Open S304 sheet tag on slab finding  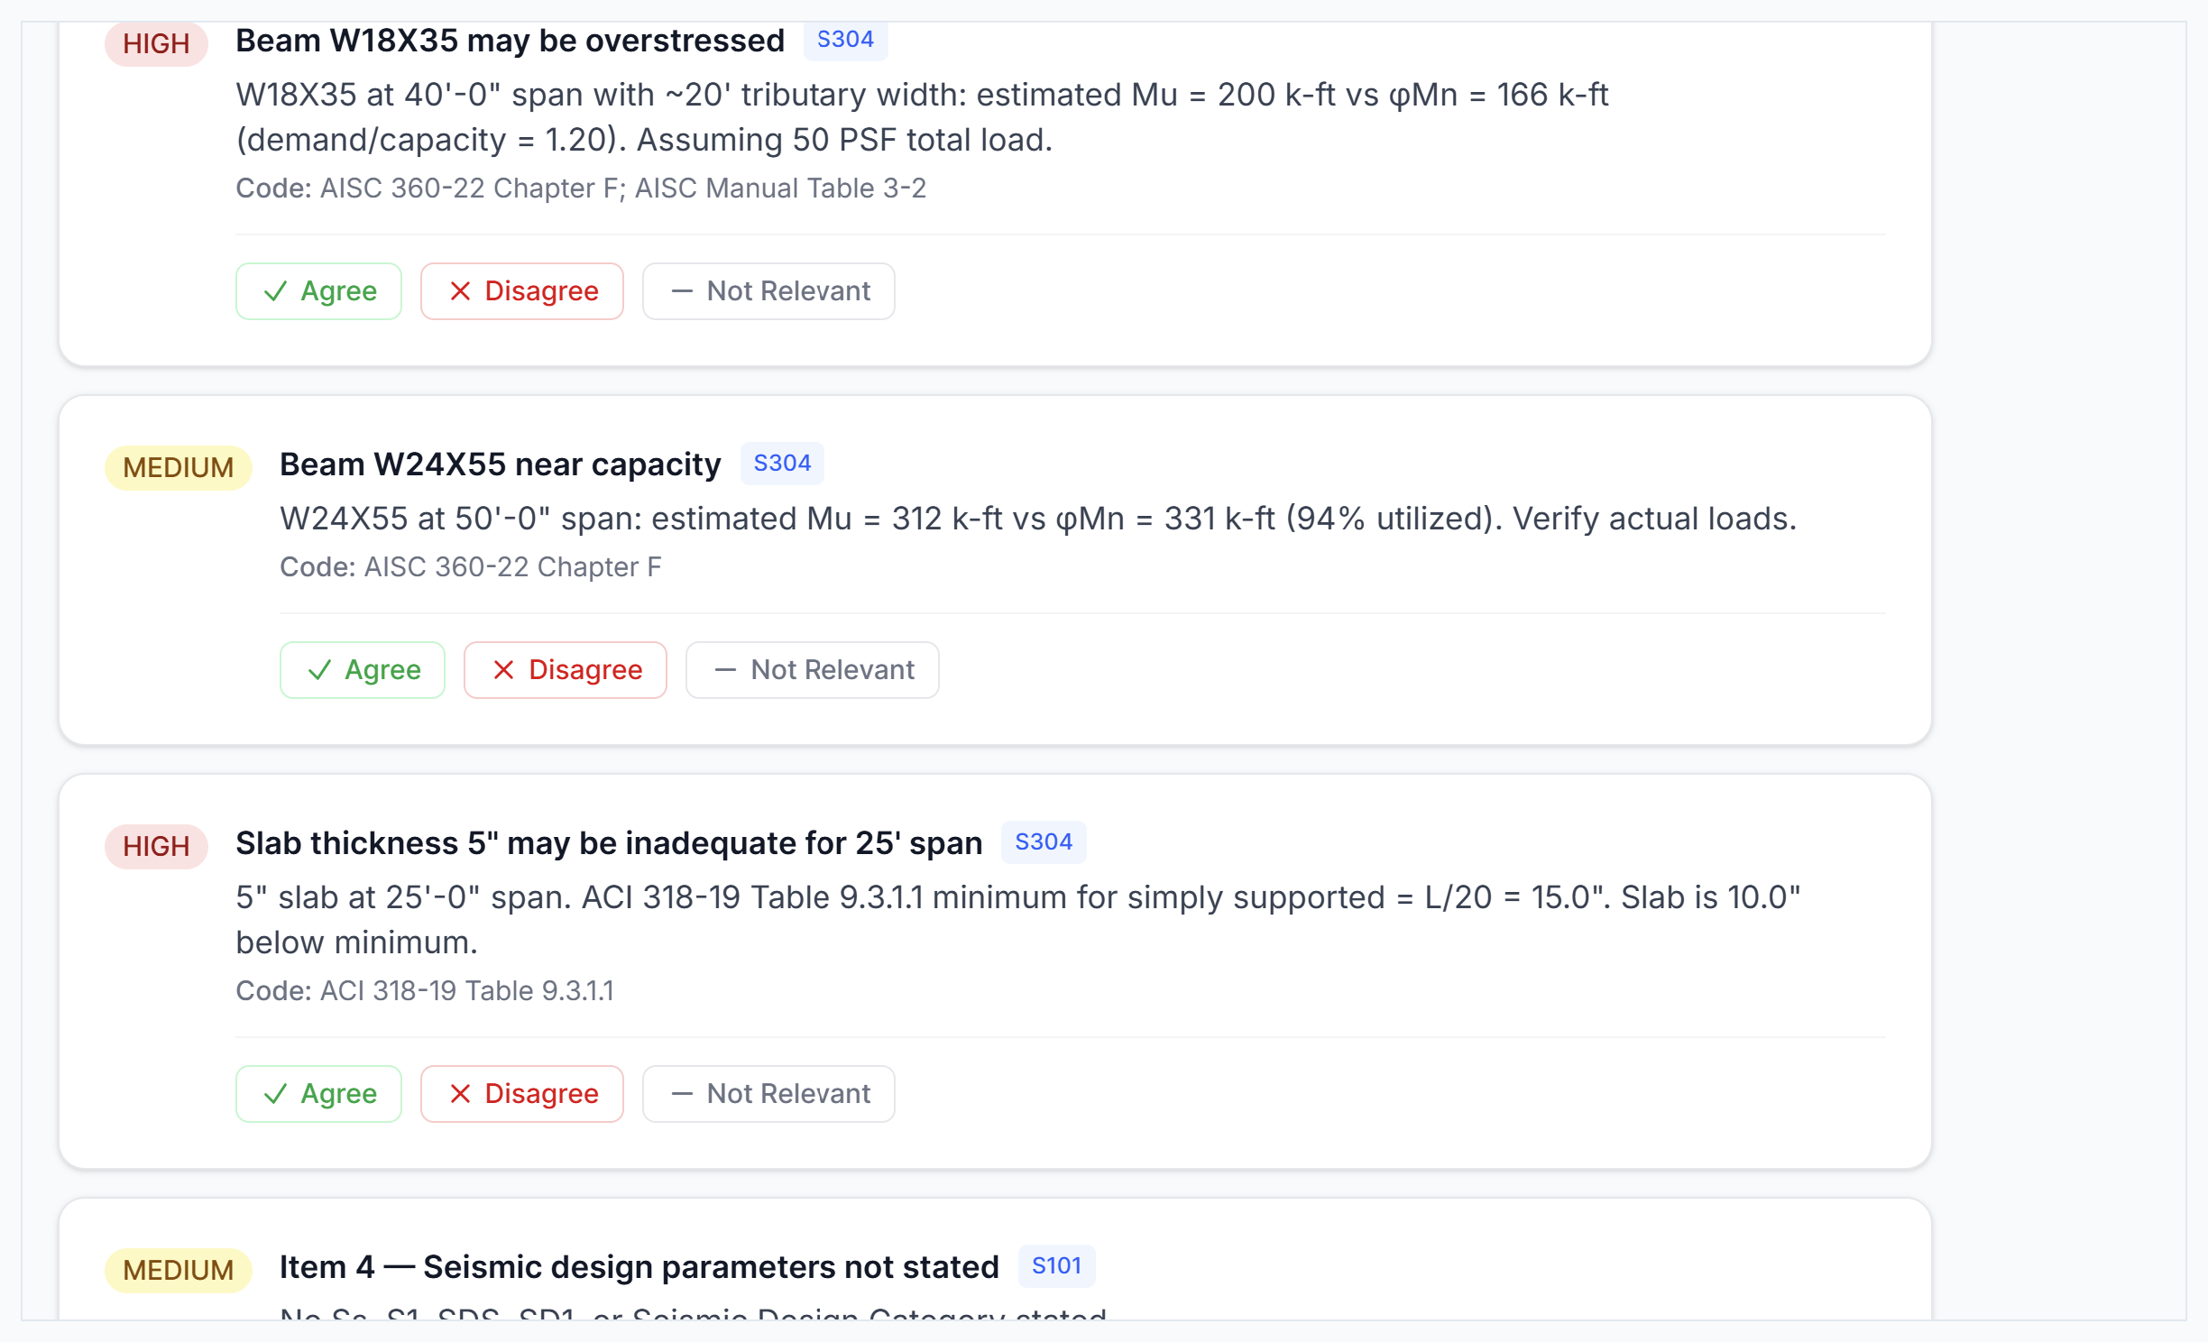[1044, 842]
